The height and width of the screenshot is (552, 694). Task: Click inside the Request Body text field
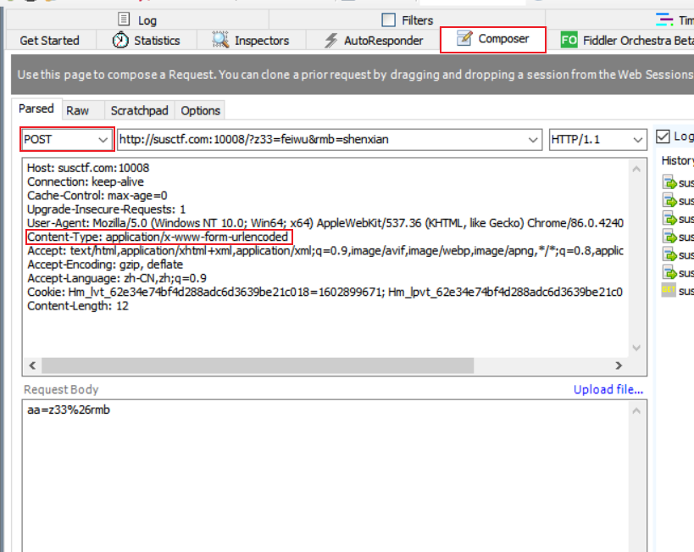[x=330, y=475]
